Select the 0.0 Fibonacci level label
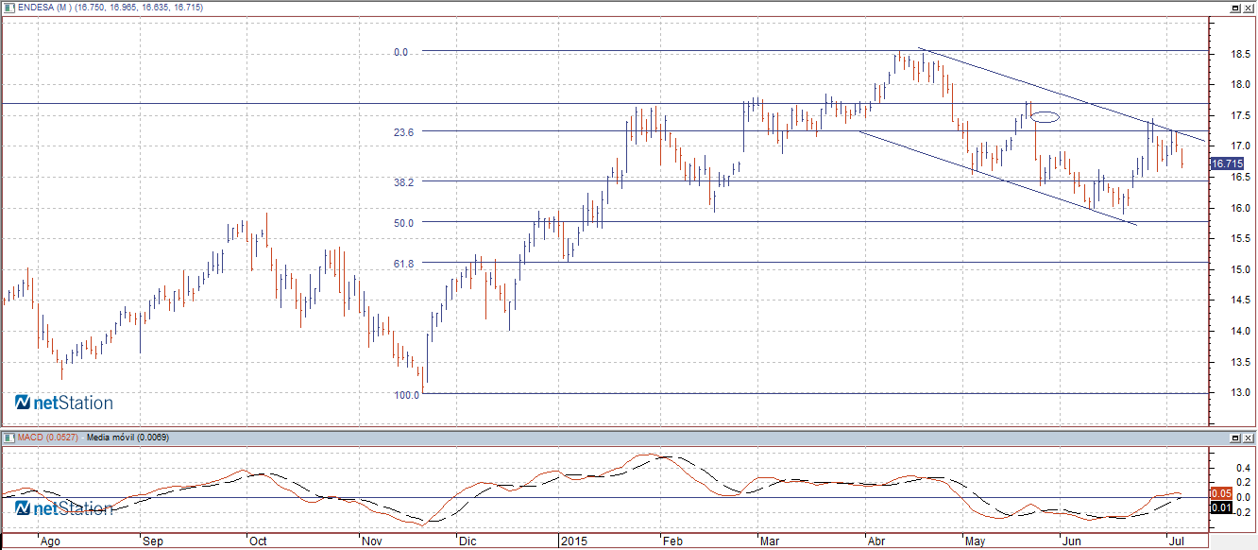Viewport: 1258px width, 550px height. pos(400,53)
